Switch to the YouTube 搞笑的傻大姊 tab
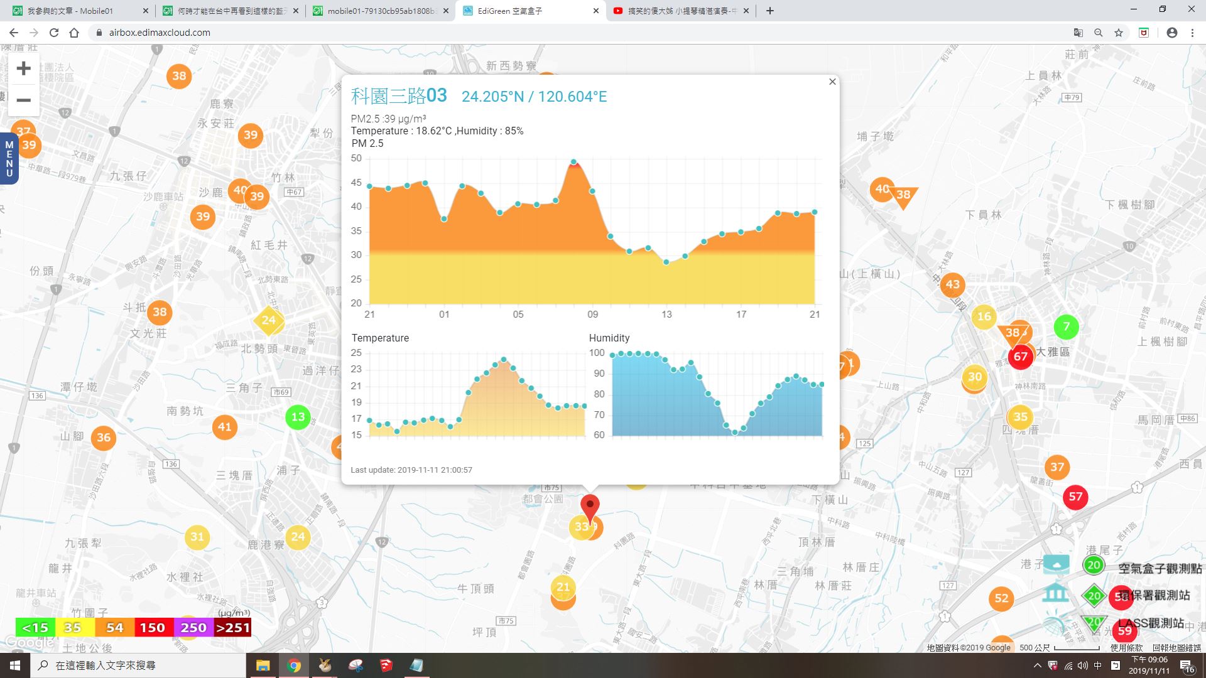1206x678 pixels. pos(681,11)
